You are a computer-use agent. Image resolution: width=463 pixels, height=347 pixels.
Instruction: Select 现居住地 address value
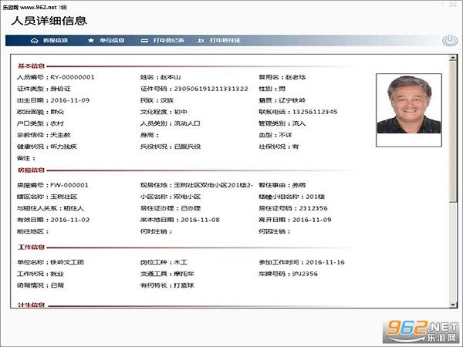tap(213, 185)
